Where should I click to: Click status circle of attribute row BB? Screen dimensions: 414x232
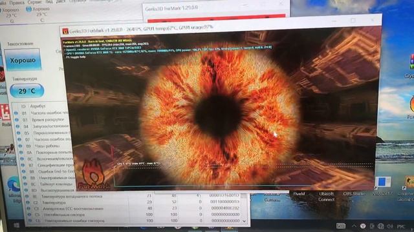[25, 178]
